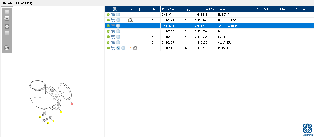This screenshot has height=137, width=314.
Task: Open info for the PLUG row
Action: [118, 31]
